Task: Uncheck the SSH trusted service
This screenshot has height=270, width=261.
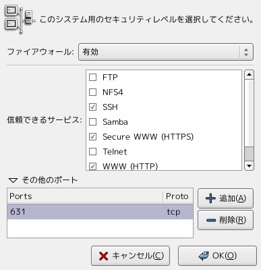Action: coord(93,107)
